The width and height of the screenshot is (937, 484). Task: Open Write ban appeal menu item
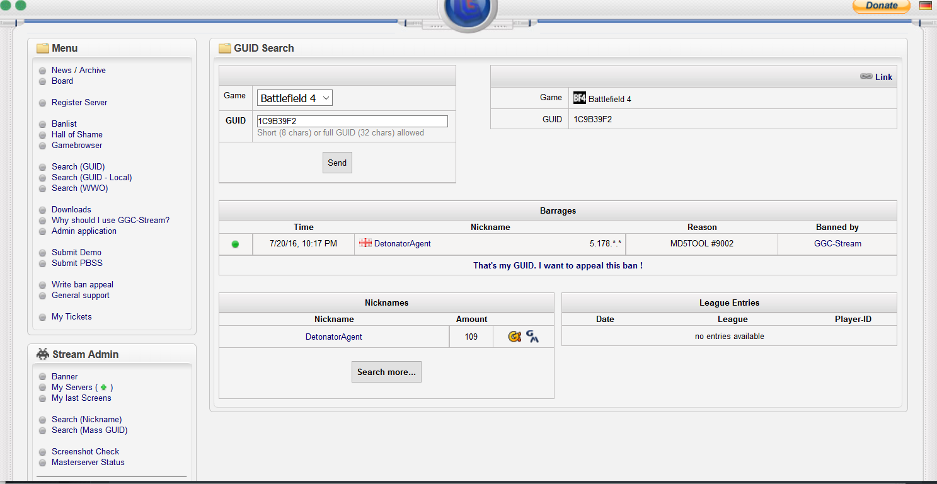[x=83, y=284]
